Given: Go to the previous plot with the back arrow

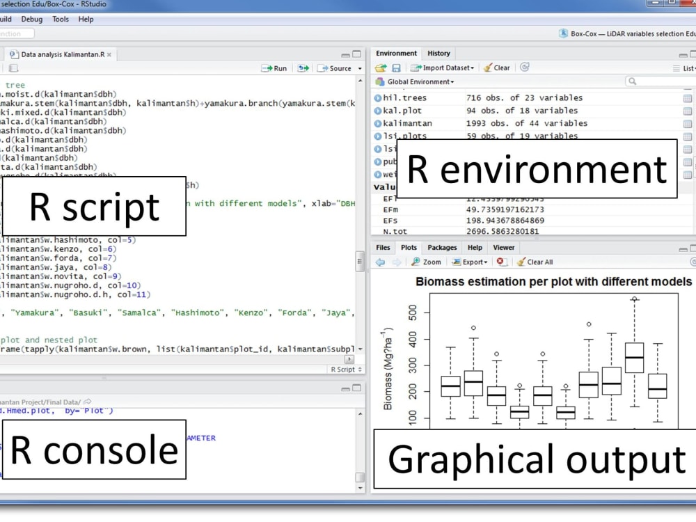Looking at the screenshot, I should pyautogui.click(x=380, y=262).
